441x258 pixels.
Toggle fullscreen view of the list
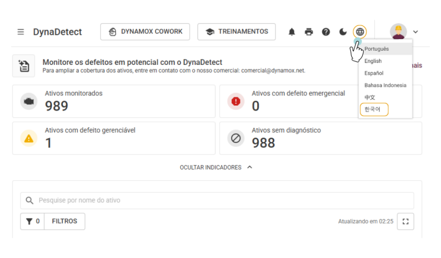coord(405,221)
